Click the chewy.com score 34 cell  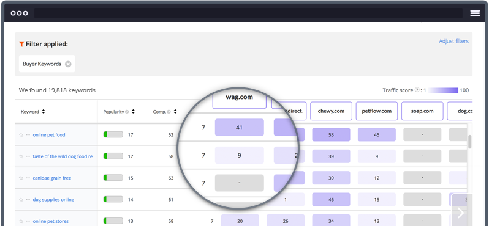tap(331, 221)
